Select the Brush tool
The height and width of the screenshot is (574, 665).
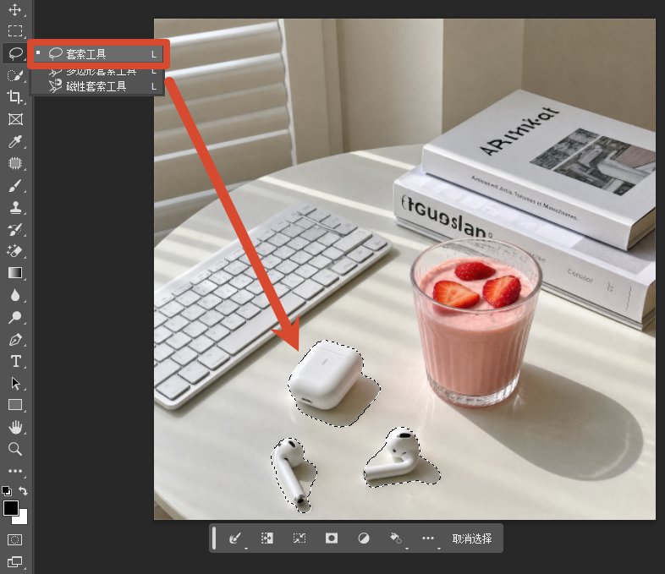click(15, 185)
